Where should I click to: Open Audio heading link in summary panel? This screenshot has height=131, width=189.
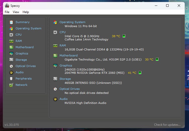(x=64, y=99)
